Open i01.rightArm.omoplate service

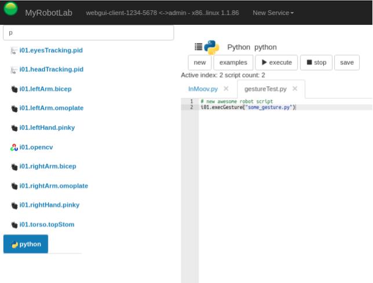point(54,186)
